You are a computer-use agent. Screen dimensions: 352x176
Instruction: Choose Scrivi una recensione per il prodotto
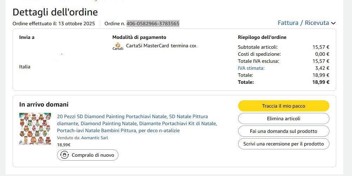coord(283,144)
